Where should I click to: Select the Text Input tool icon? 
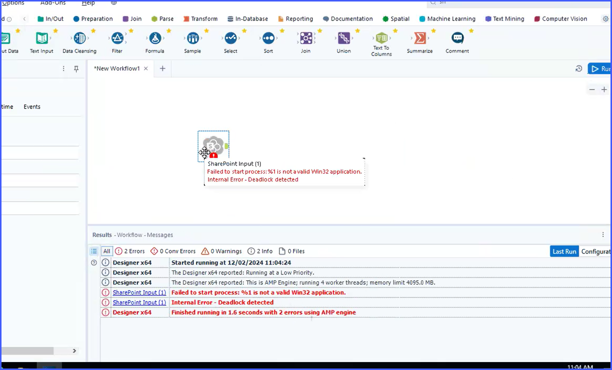click(x=42, y=38)
